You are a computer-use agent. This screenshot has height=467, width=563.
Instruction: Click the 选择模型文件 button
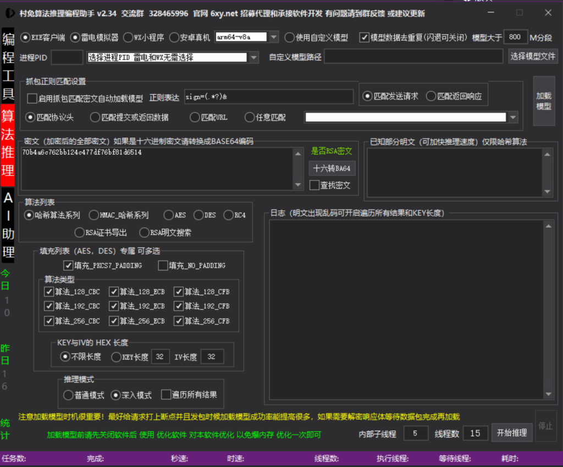[533, 56]
